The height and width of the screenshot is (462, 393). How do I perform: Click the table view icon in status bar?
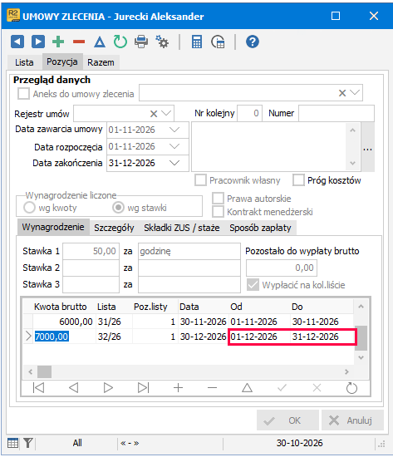[x=12, y=443]
